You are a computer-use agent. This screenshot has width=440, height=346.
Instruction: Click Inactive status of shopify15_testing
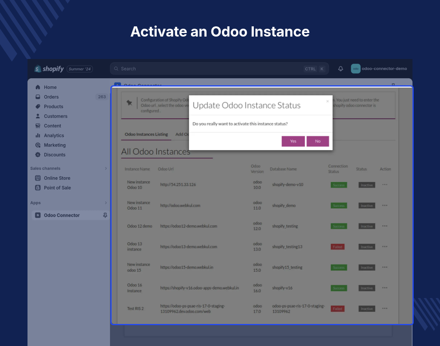(367, 268)
